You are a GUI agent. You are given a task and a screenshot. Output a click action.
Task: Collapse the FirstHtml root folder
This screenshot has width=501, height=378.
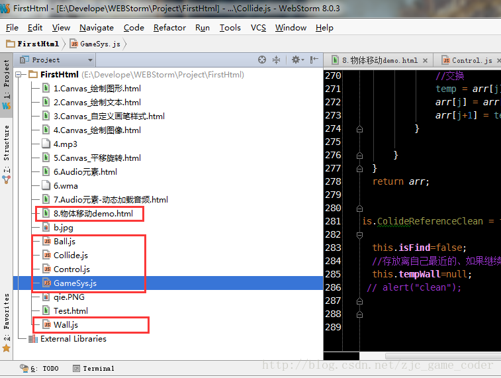pos(19,74)
